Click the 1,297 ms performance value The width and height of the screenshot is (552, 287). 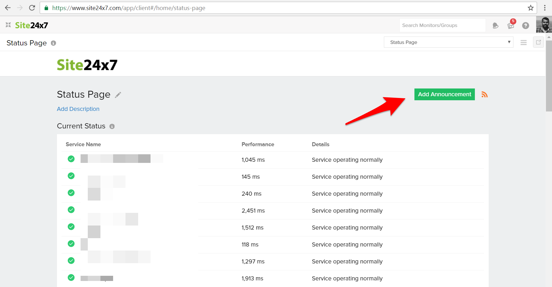[x=253, y=261]
